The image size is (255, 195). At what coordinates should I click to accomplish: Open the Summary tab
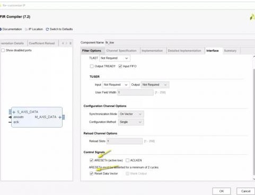pos(230,51)
